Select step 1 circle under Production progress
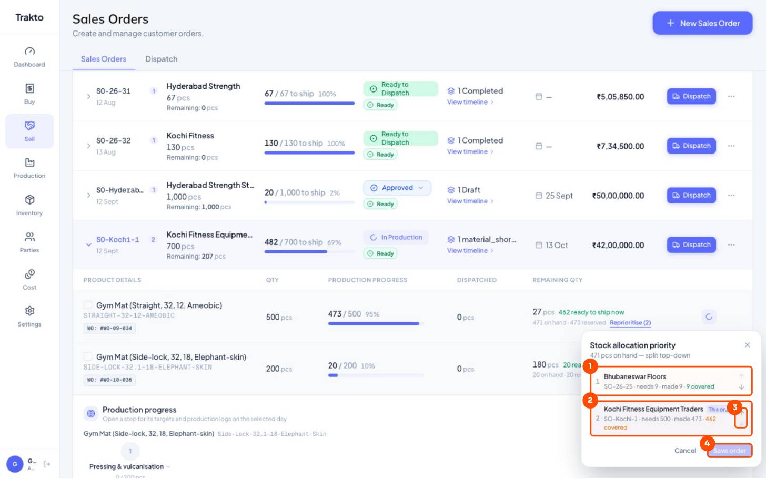This screenshot has width=766, height=479. (130, 451)
